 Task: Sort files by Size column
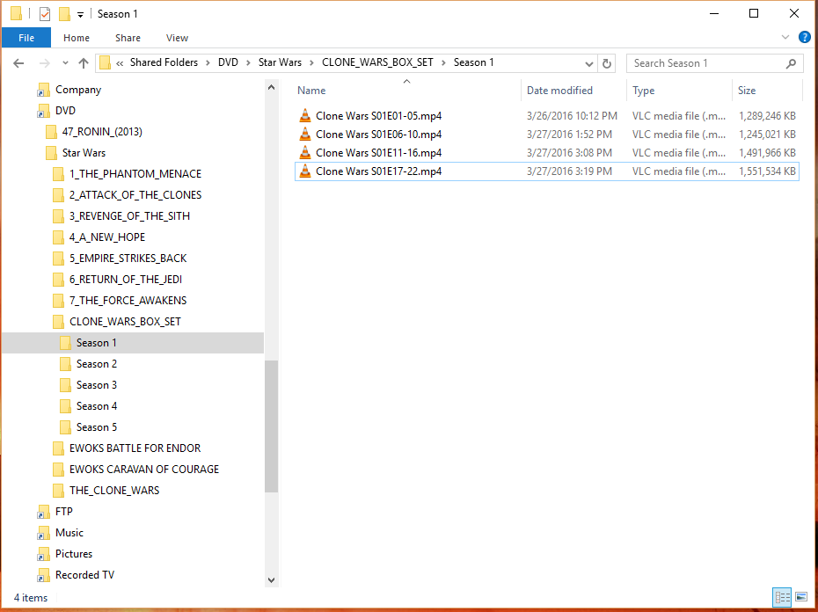(745, 91)
